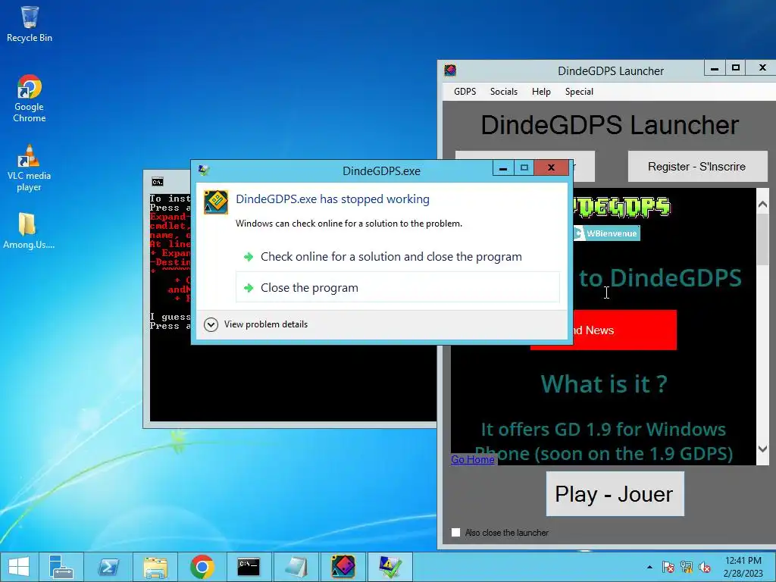Open the Windows Start button

point(19,567)
